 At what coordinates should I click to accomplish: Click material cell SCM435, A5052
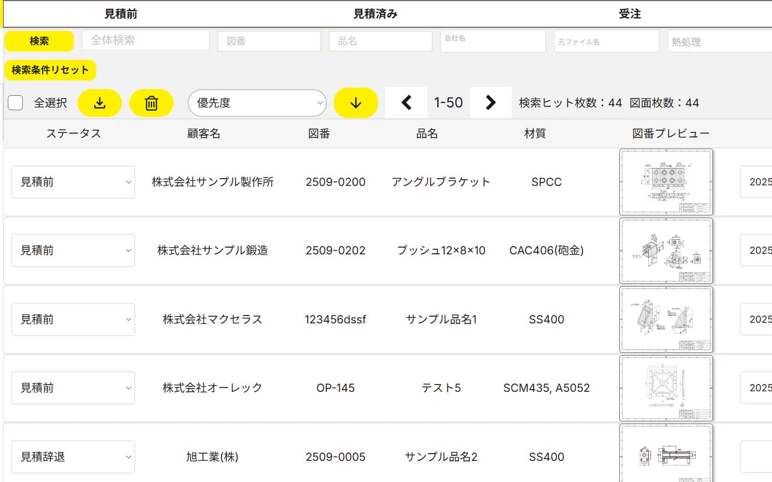tap(546, 388)
